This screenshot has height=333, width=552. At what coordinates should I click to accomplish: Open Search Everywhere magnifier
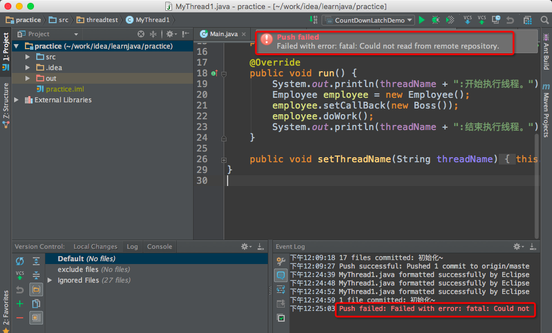pos(544,20)
